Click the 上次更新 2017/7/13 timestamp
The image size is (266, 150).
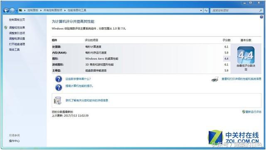[70, 116]
